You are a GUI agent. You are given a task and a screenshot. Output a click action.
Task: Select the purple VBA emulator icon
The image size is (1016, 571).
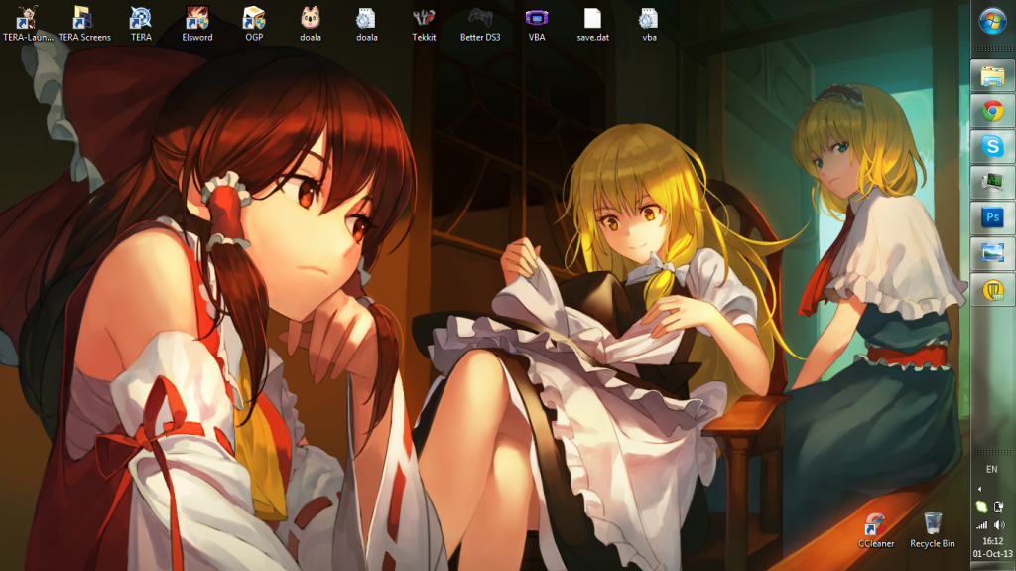(537, 19)
